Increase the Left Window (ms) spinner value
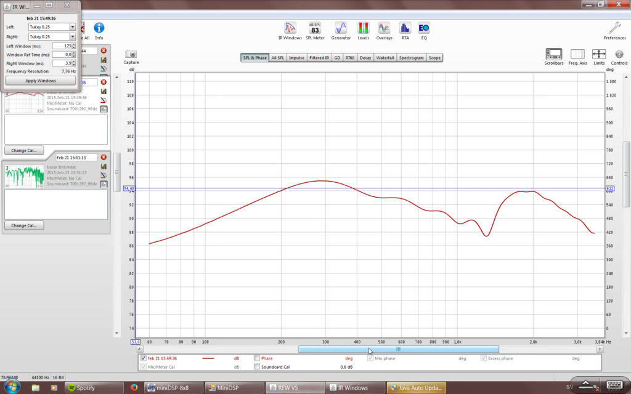Image resolution: width=631 pixels, height=394 pixels. tap(74, 44)
